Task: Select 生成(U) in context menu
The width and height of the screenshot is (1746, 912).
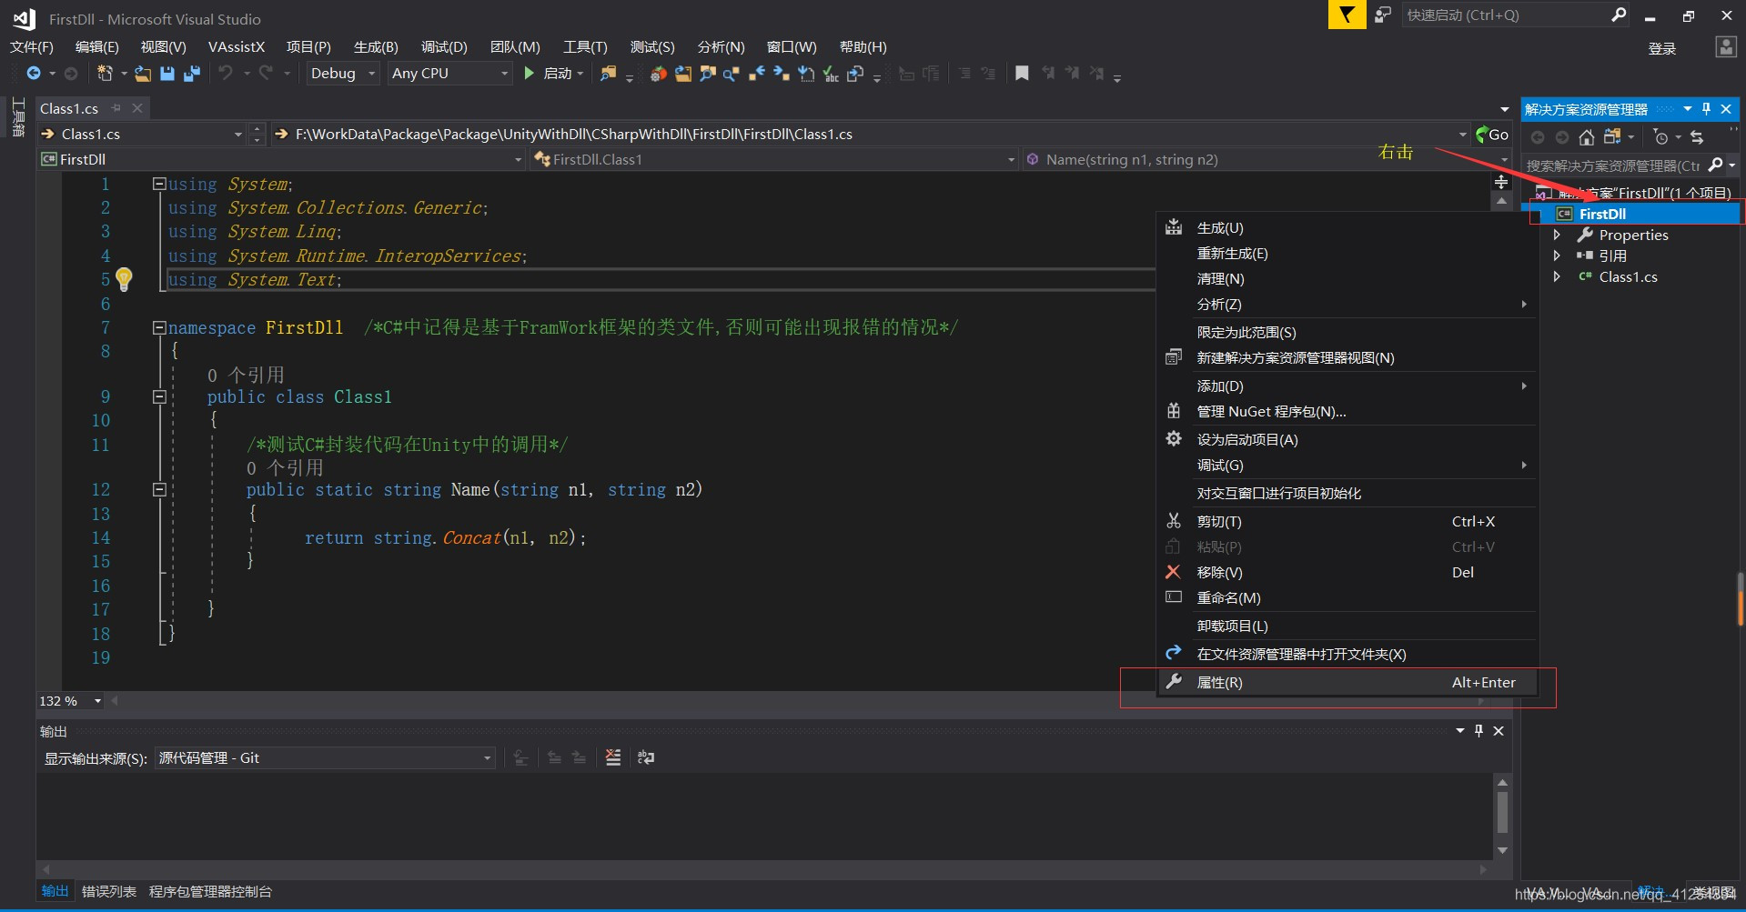Action: coord(1347,228)
